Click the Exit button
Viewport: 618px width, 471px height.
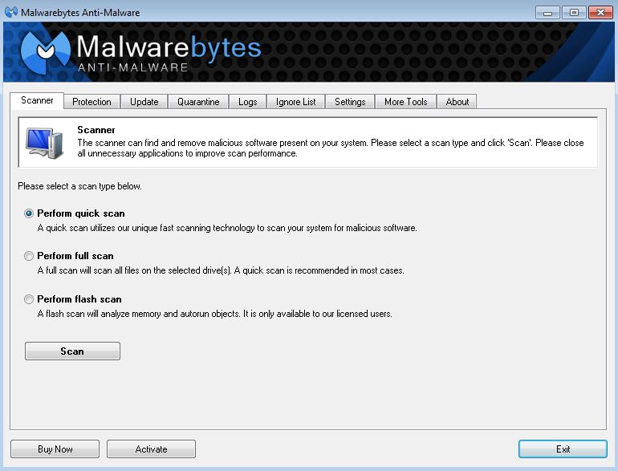pos(563,449)
